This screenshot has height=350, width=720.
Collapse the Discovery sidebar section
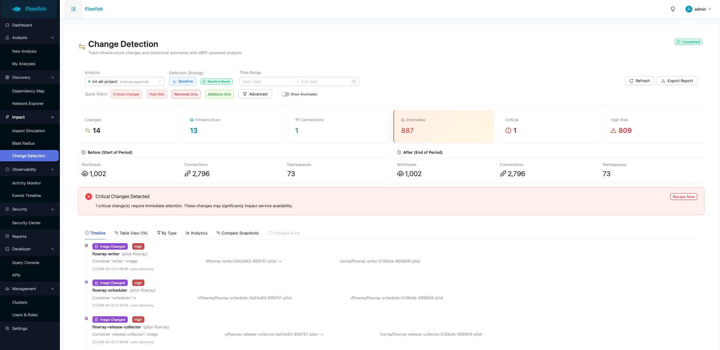point(52,78)
